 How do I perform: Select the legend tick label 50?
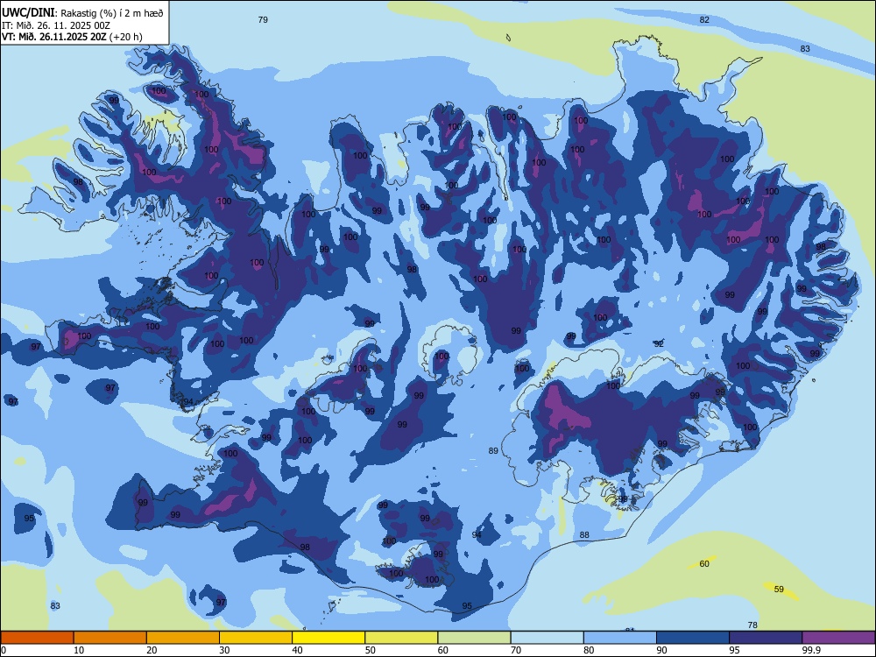(371, 650)
